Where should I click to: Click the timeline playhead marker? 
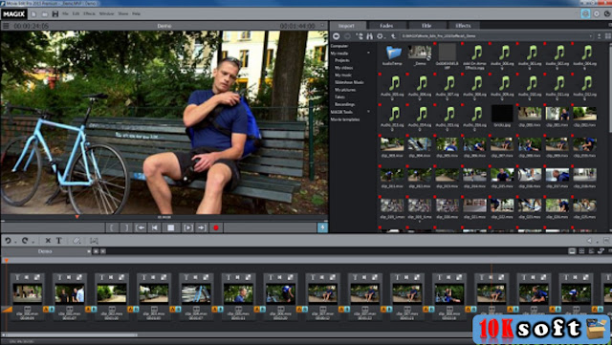pyautogui.click(x=6, y=260)
